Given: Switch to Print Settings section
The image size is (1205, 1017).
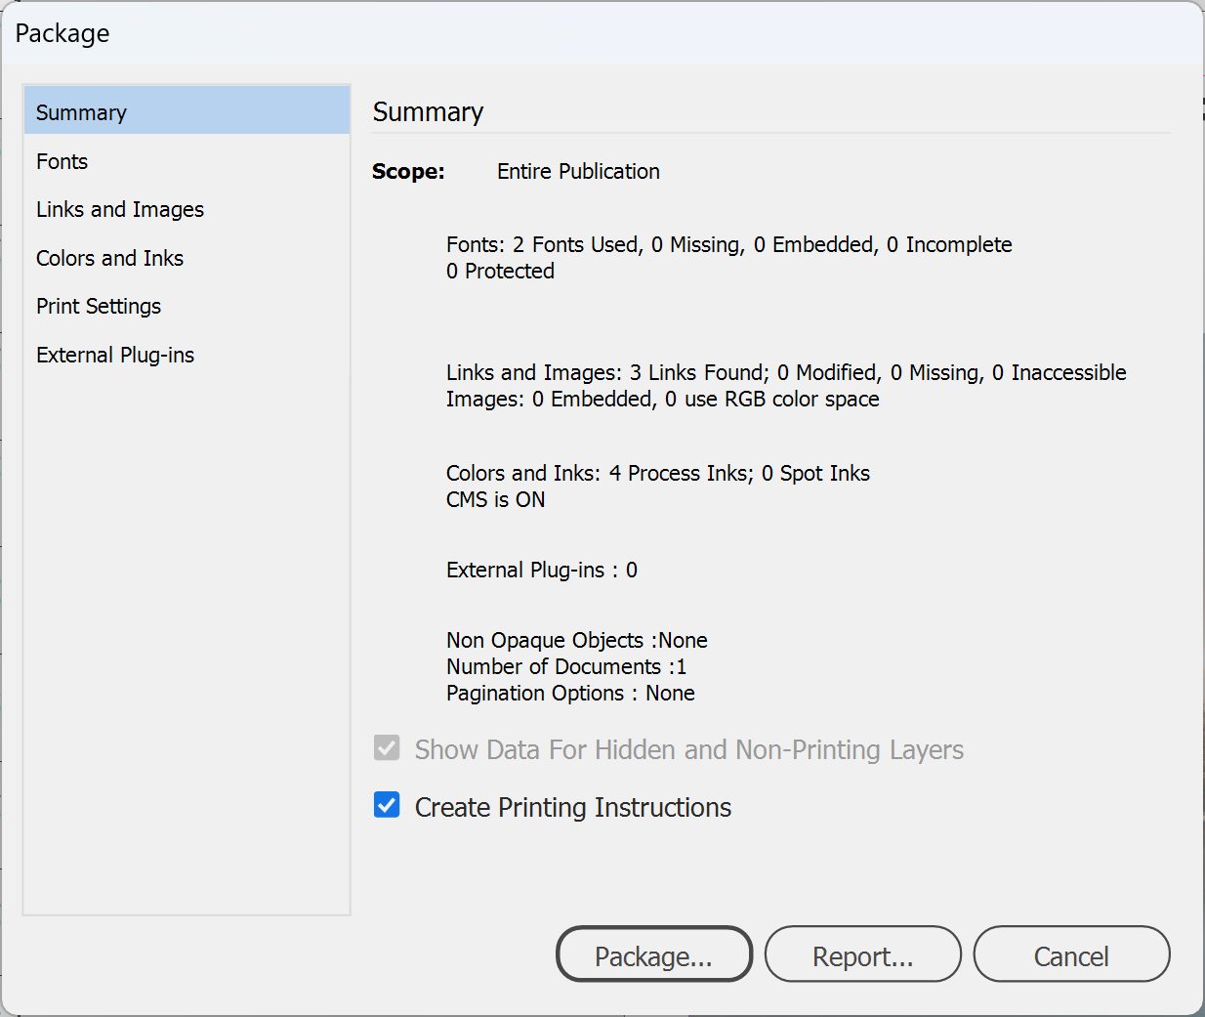Looking at the screenshot, I should 187,306.
